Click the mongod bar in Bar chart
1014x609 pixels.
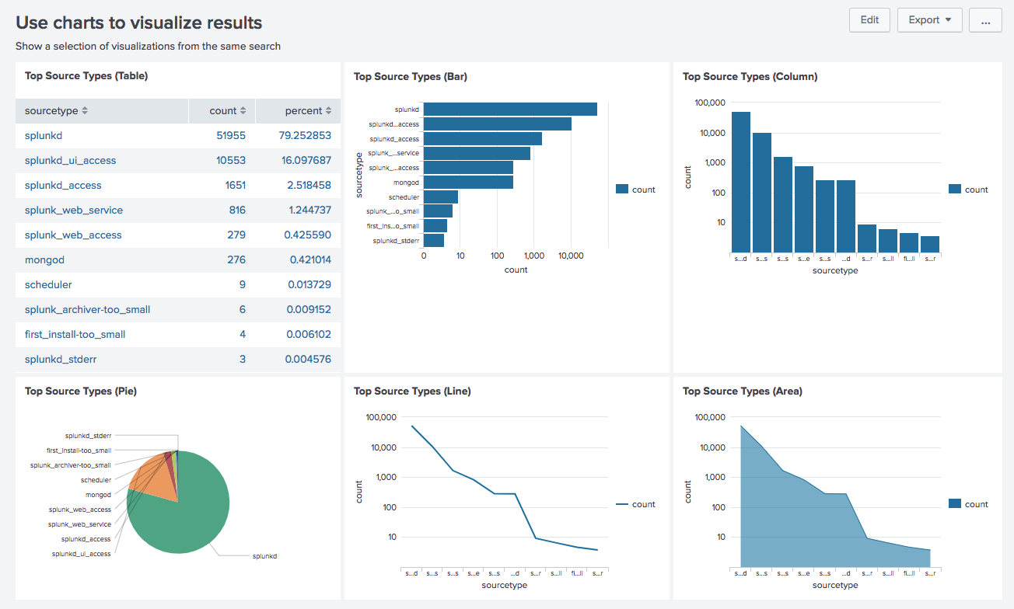(x=468, y=183)
